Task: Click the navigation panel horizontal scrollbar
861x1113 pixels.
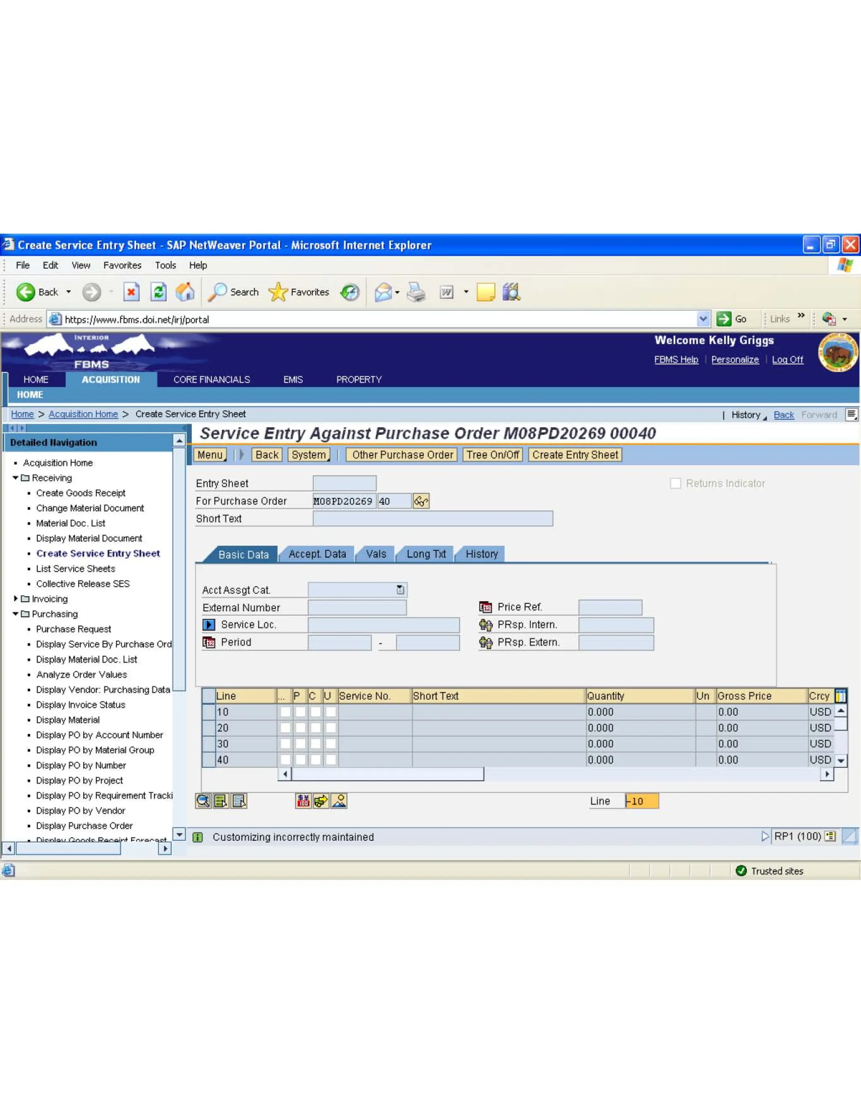Action: pyautogui.click(x=69, y=848)
